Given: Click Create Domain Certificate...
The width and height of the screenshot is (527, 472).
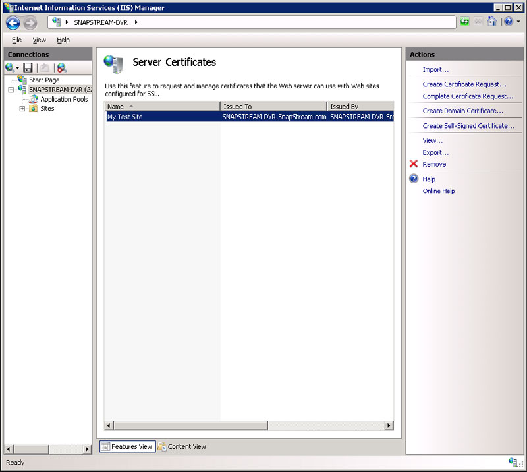Looking at the screenshot, I should 463,111.
